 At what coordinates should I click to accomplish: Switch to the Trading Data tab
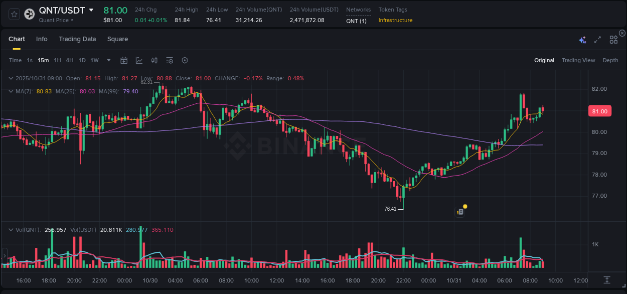(77, 39)
